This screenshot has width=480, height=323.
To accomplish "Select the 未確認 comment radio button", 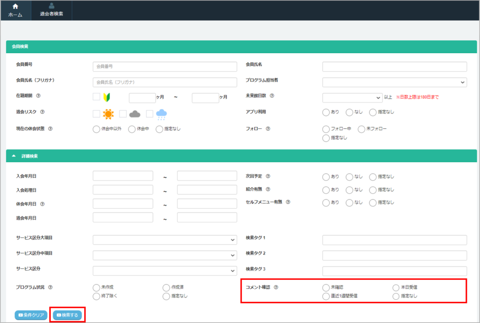I will pos(326,287).
